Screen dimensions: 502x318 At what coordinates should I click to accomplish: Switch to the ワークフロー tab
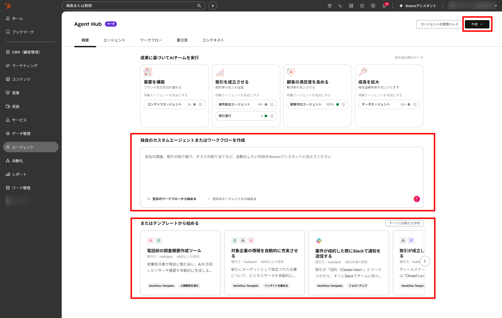tap(151, 40)
